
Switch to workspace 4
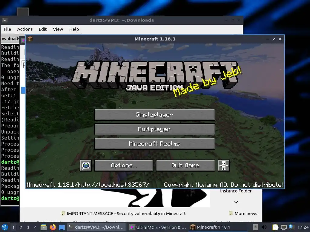click(x=35, y=227)
